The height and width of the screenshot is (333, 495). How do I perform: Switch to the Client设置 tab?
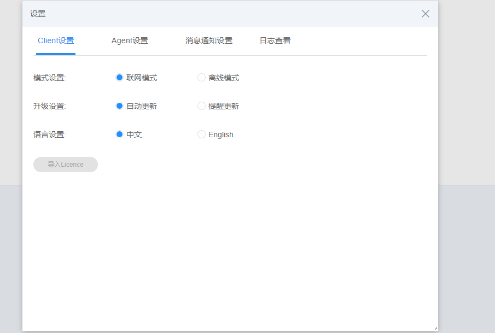56,40
